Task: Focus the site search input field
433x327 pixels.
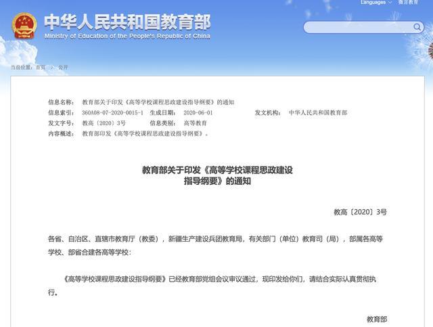Action: pyautogui.click(x=355, y=28)
